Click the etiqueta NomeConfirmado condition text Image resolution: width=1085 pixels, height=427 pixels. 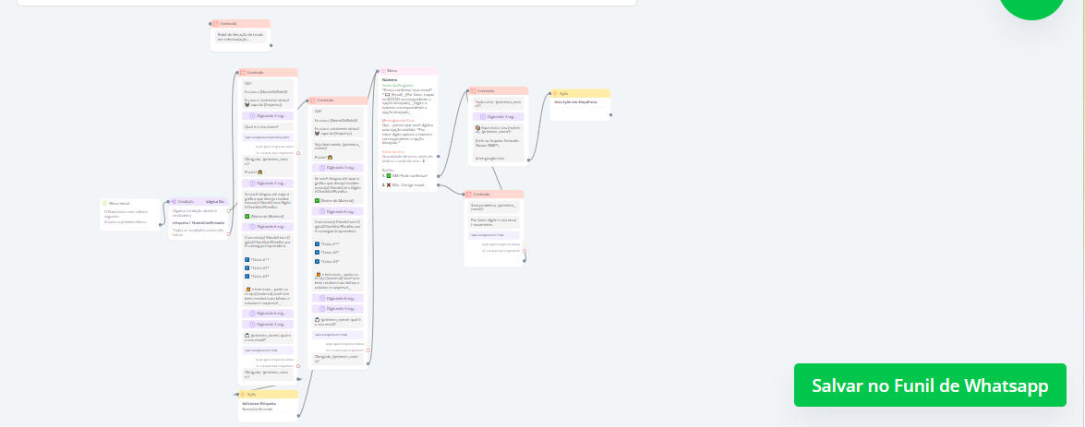[x=199, y=222]
